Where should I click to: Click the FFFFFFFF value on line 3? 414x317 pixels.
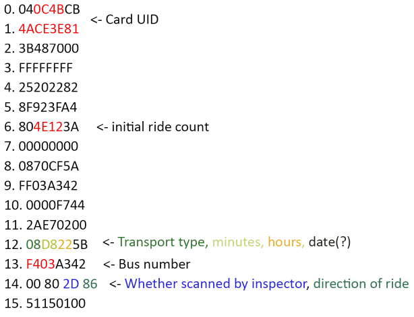[45, 68]
